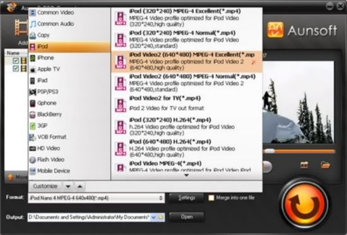Enable Merge into one file
The image size is (347, 235).
click(211, 198)
